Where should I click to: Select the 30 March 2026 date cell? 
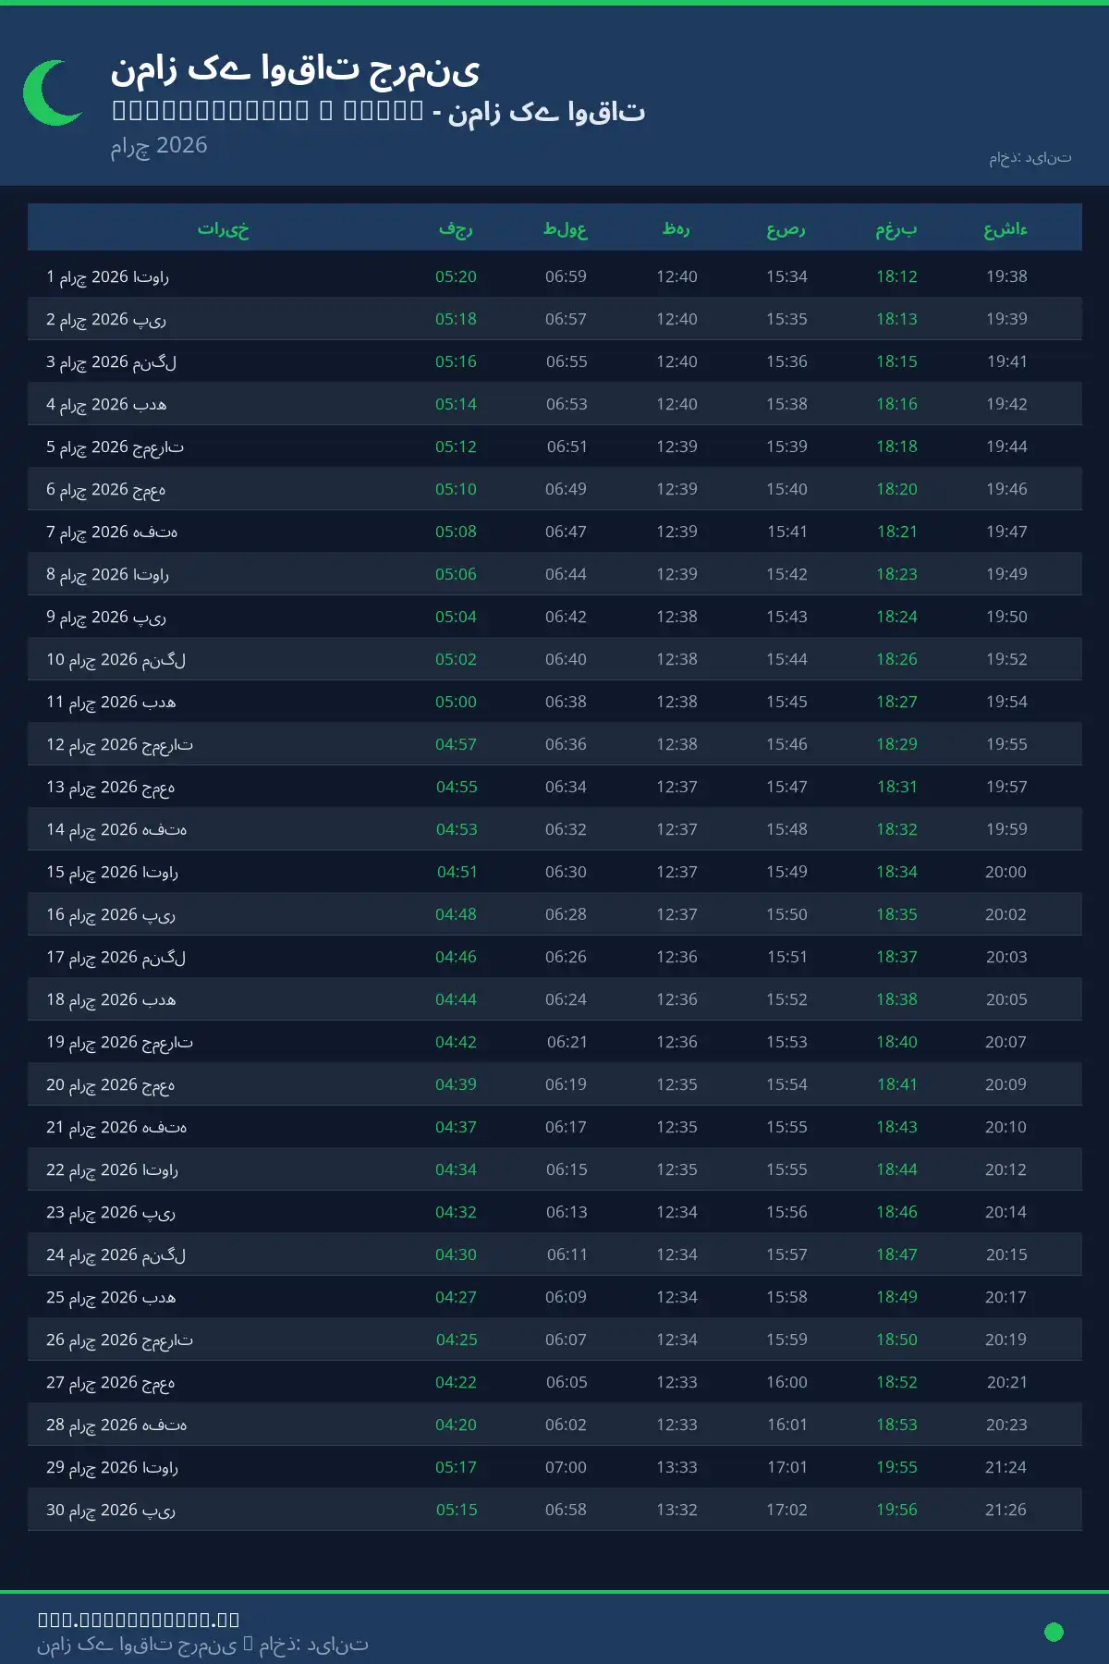[111, 1510]
